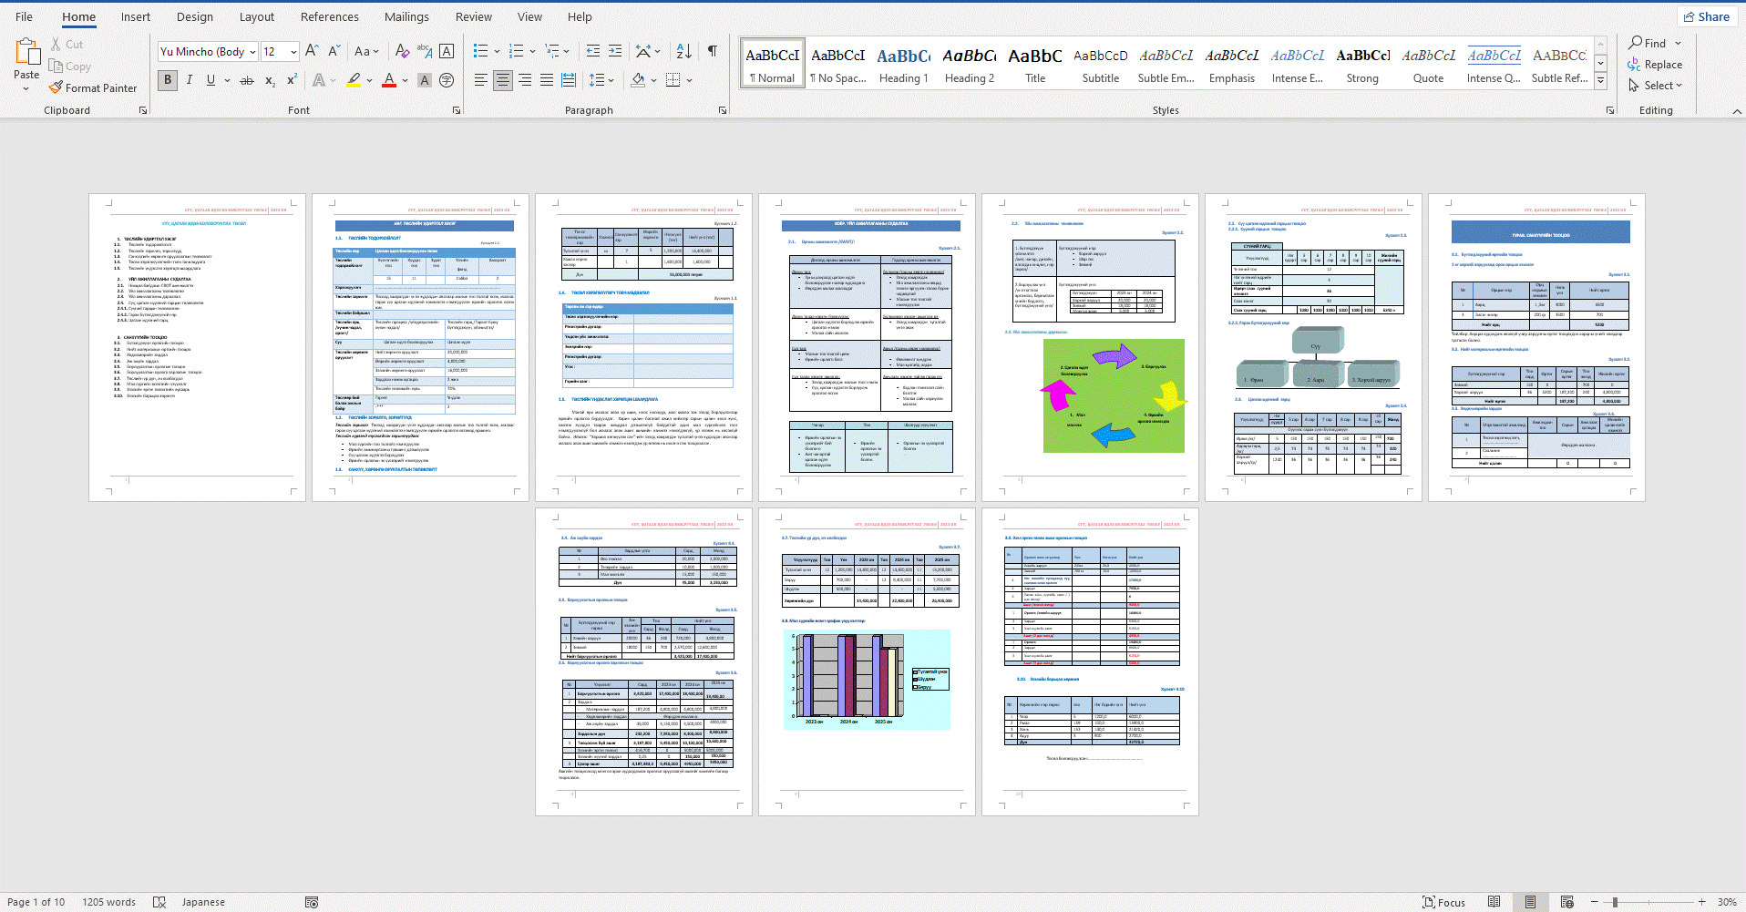This screenshot has height=912, width=1746.
Task: Click the Sort icon
Action: coord(683,51)
